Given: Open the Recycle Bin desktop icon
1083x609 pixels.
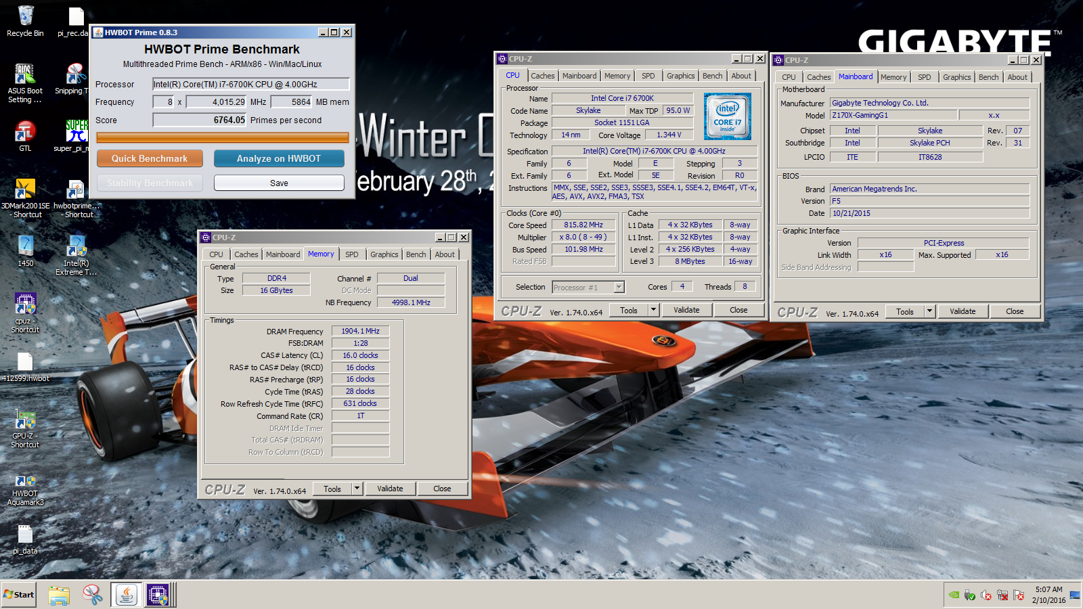Looking at the screenshot, I should pyautogui.click(x=25, y=20).
